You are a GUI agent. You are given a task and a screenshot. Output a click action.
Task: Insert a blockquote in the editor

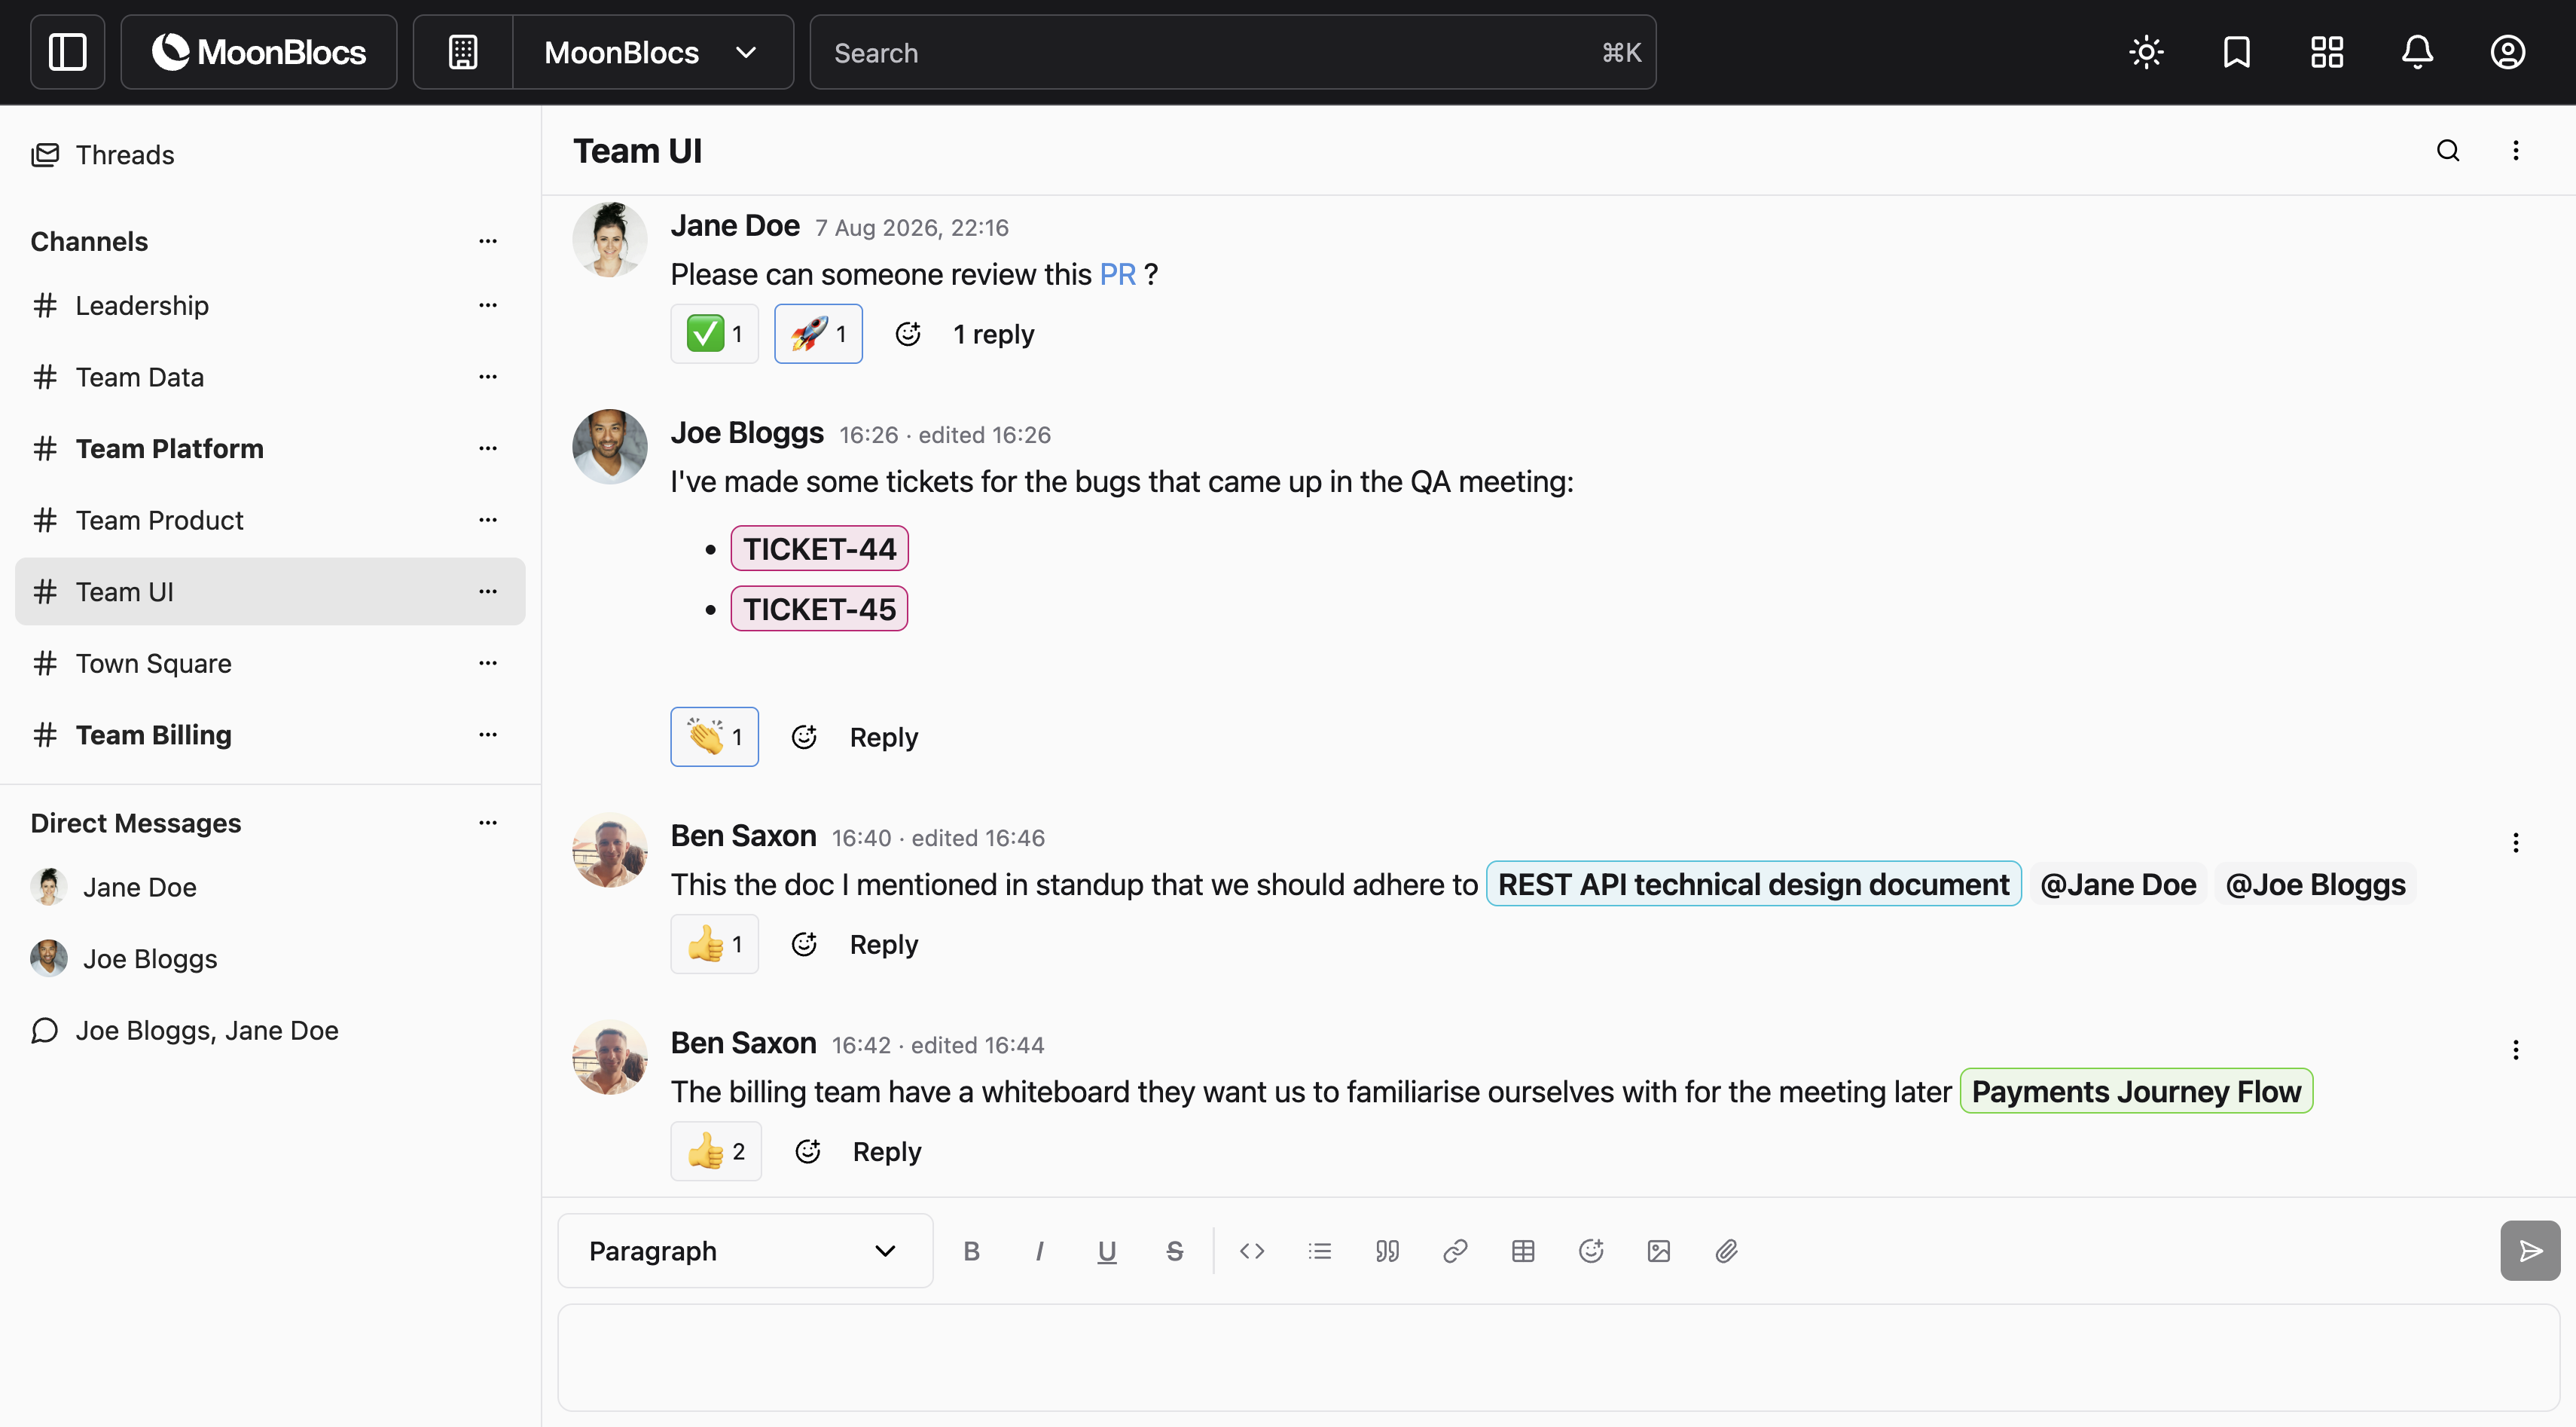coord(1387,1251)
